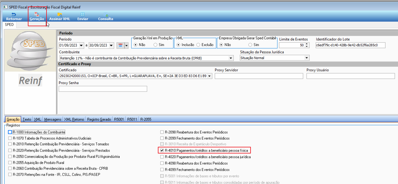
Task: Check R-2099 Fechamento dos Eventos Periódicos
Action: point(162,138)
